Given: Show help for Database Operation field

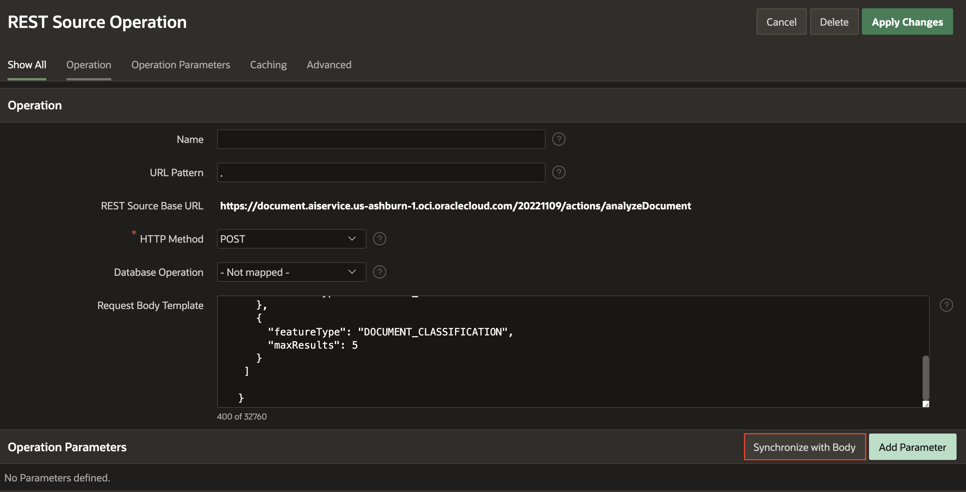Looking at the screenshot, I should (x=379, y=272).
